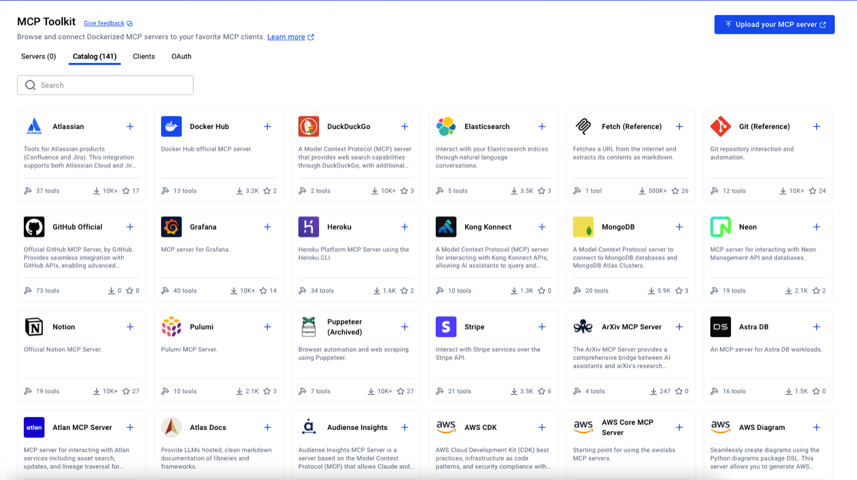The image size is (857, 480).
Task: Add Neon server using plus icon
Action: click(x=817, y=227)
